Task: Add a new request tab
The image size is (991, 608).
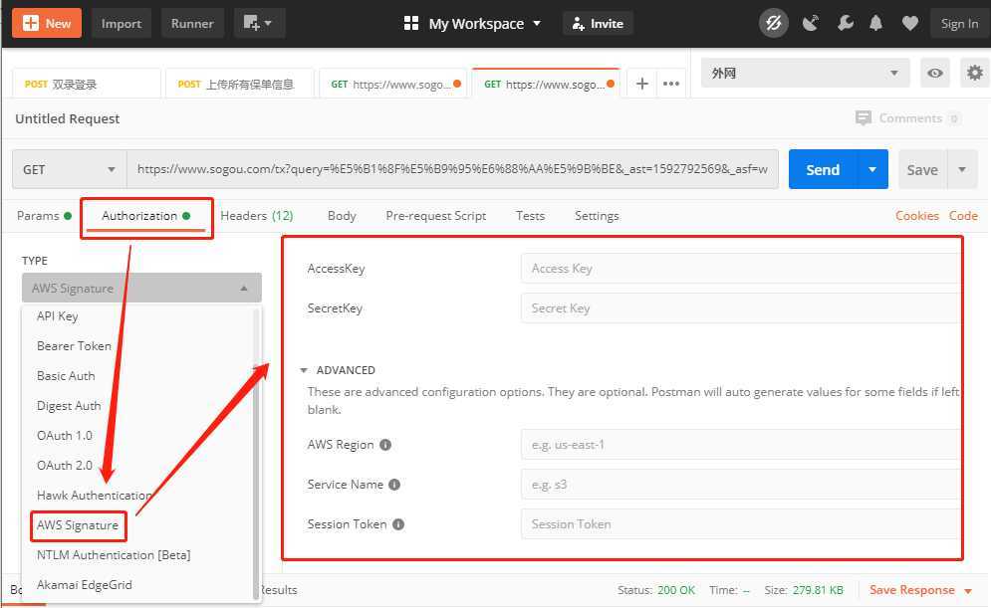Action: click(x=642, y=84)
